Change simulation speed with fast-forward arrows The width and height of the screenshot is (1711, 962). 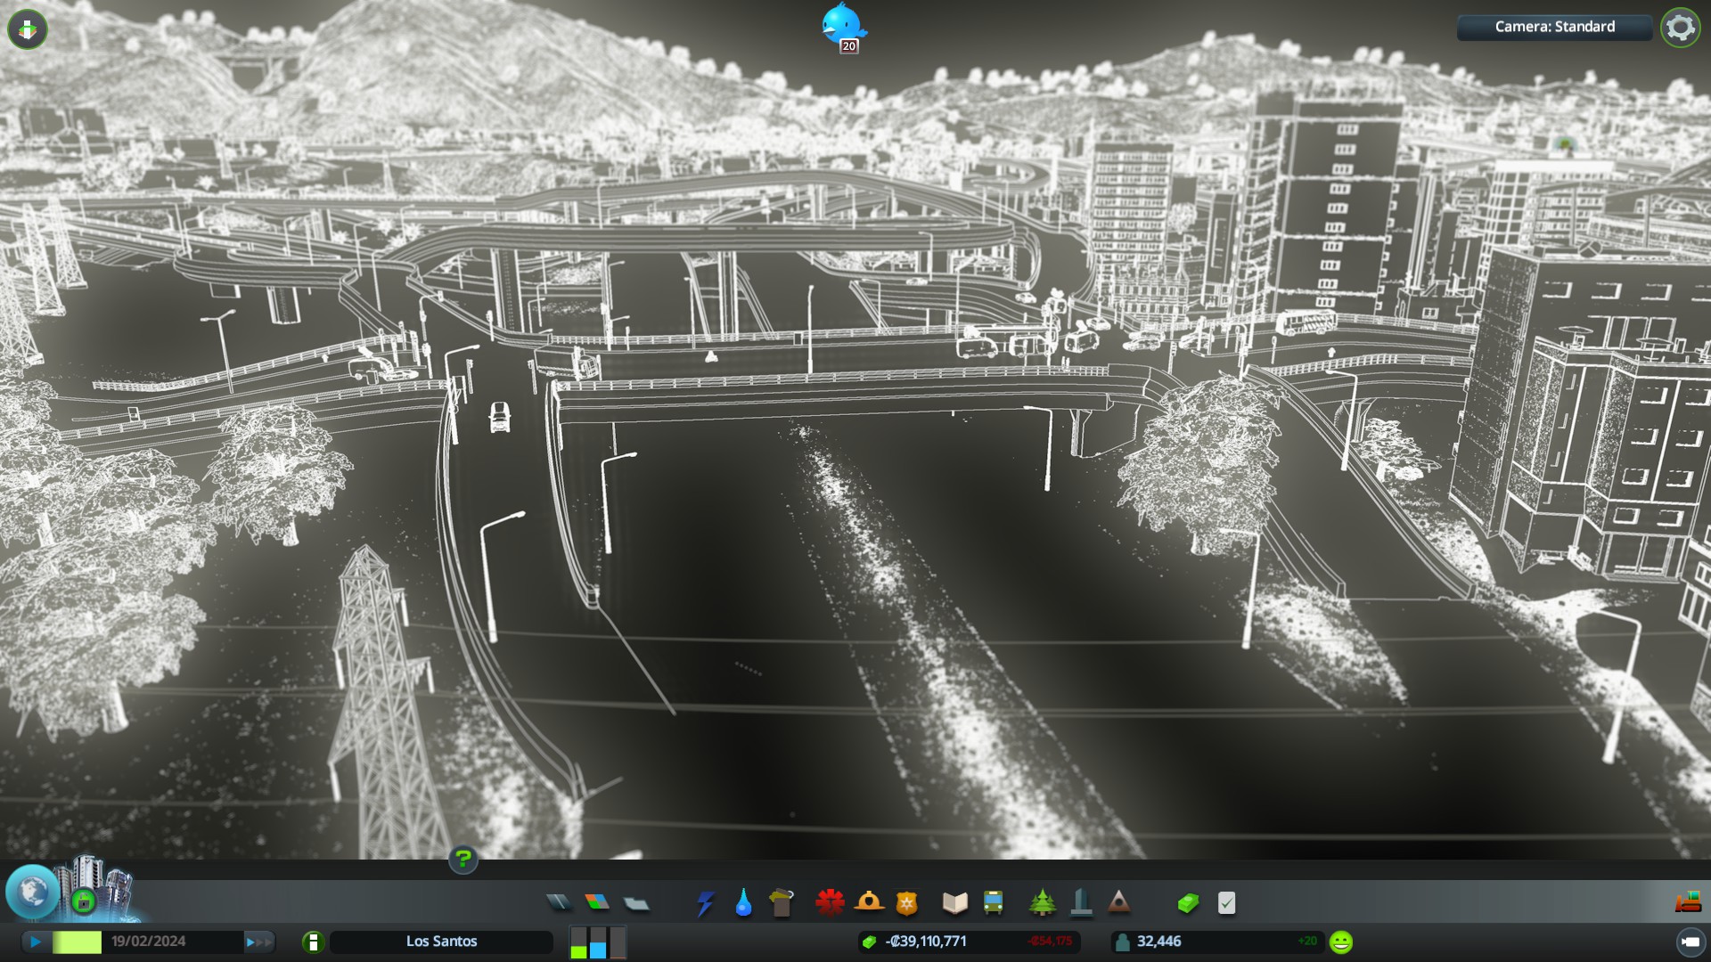point(258,942)
